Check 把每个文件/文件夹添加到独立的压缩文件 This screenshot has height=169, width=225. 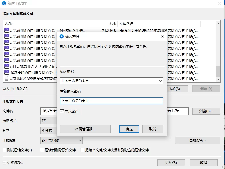(x=82, y=150)
